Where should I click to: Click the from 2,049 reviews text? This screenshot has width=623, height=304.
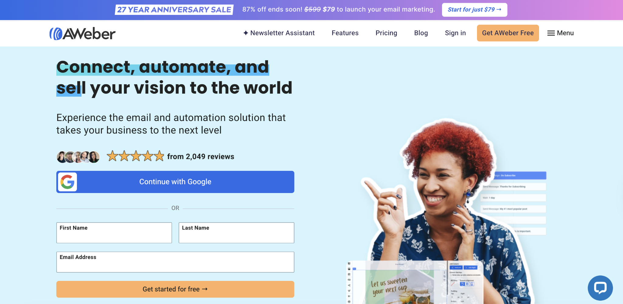click(200, 157)
